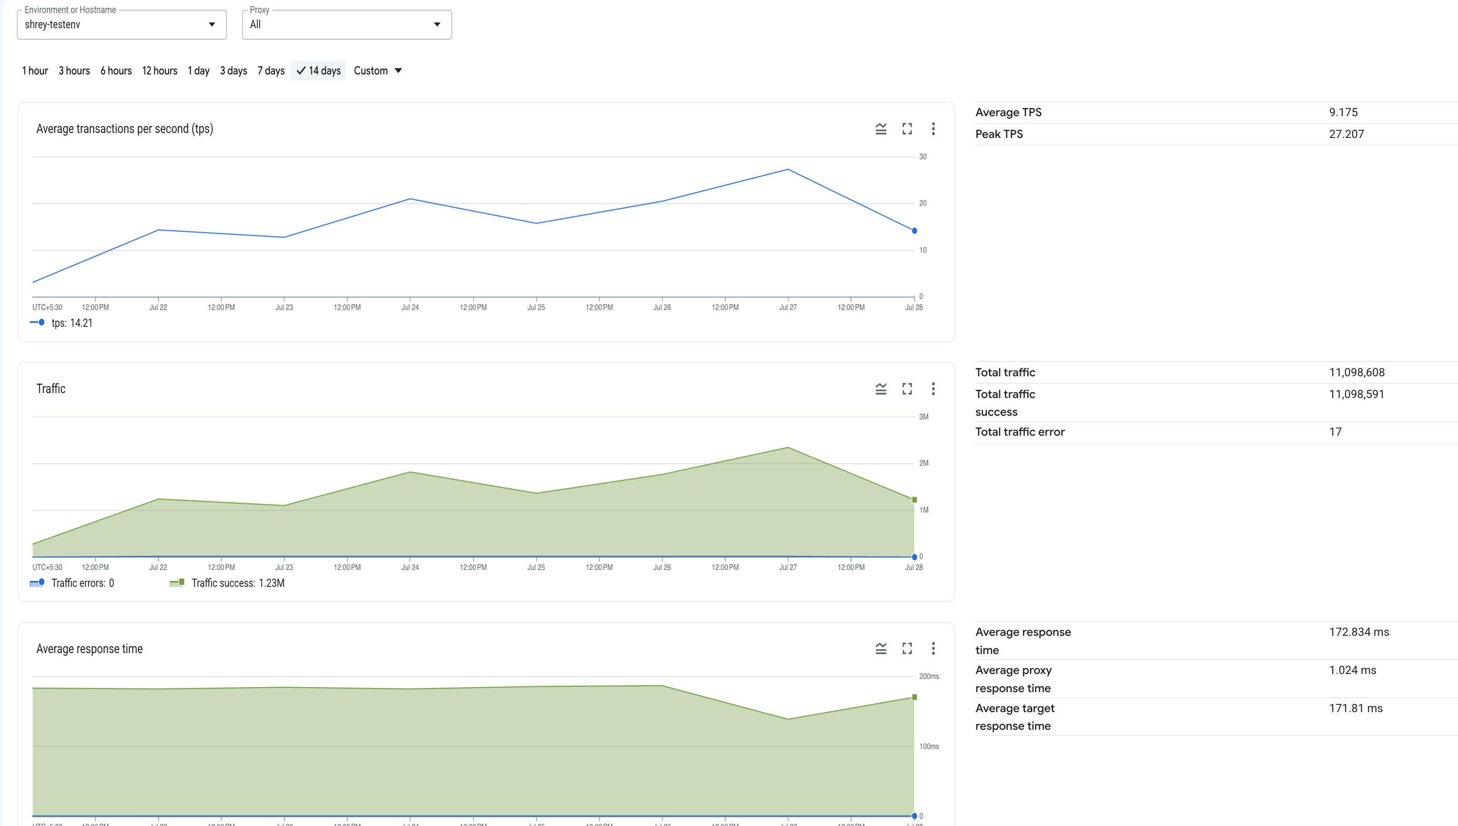Select the 7 days time range
Screen dimensions: 1458x826
(271, 71)
